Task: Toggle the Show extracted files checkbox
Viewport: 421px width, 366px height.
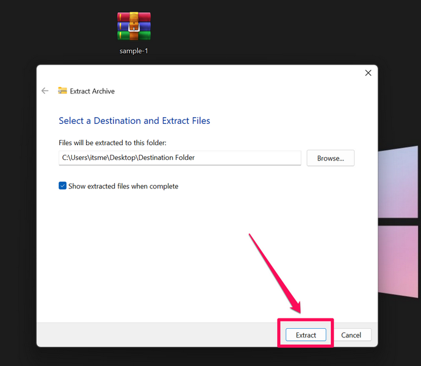Action: pos(62,186)
